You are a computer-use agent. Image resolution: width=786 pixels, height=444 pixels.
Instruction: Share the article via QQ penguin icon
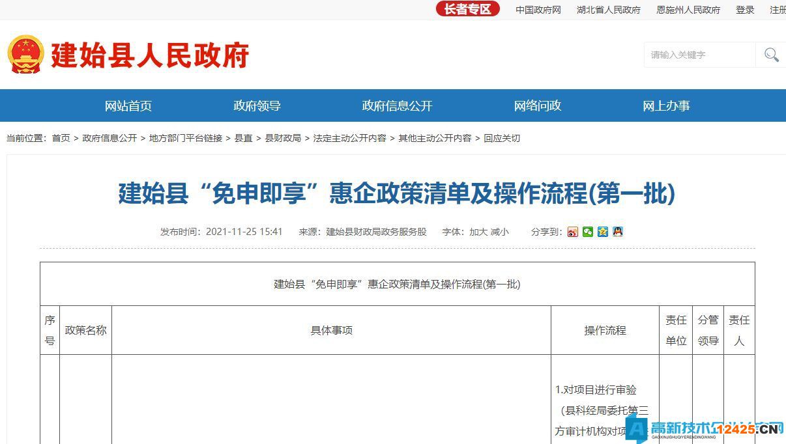(x=617, y=232)
